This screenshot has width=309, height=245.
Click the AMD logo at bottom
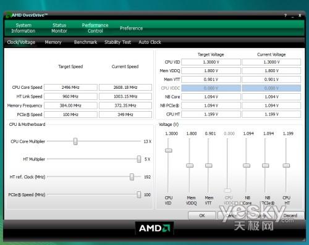(x=154, y=228)
